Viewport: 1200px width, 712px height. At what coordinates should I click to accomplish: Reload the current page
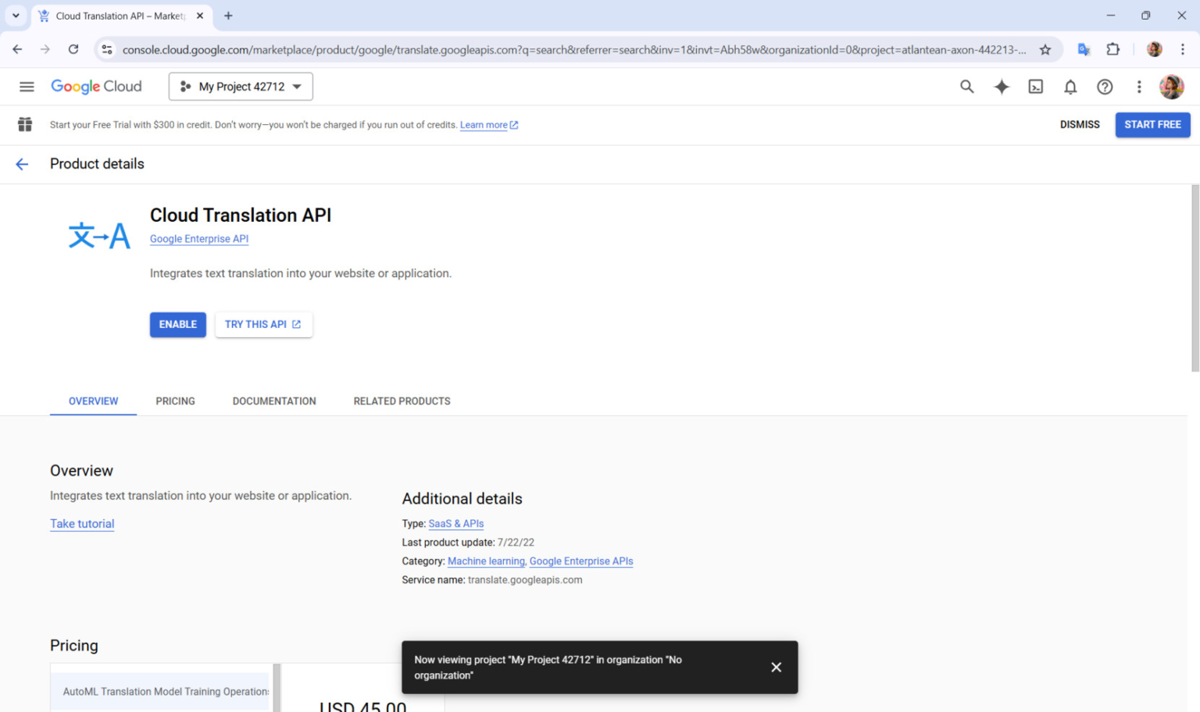point(73,48)
